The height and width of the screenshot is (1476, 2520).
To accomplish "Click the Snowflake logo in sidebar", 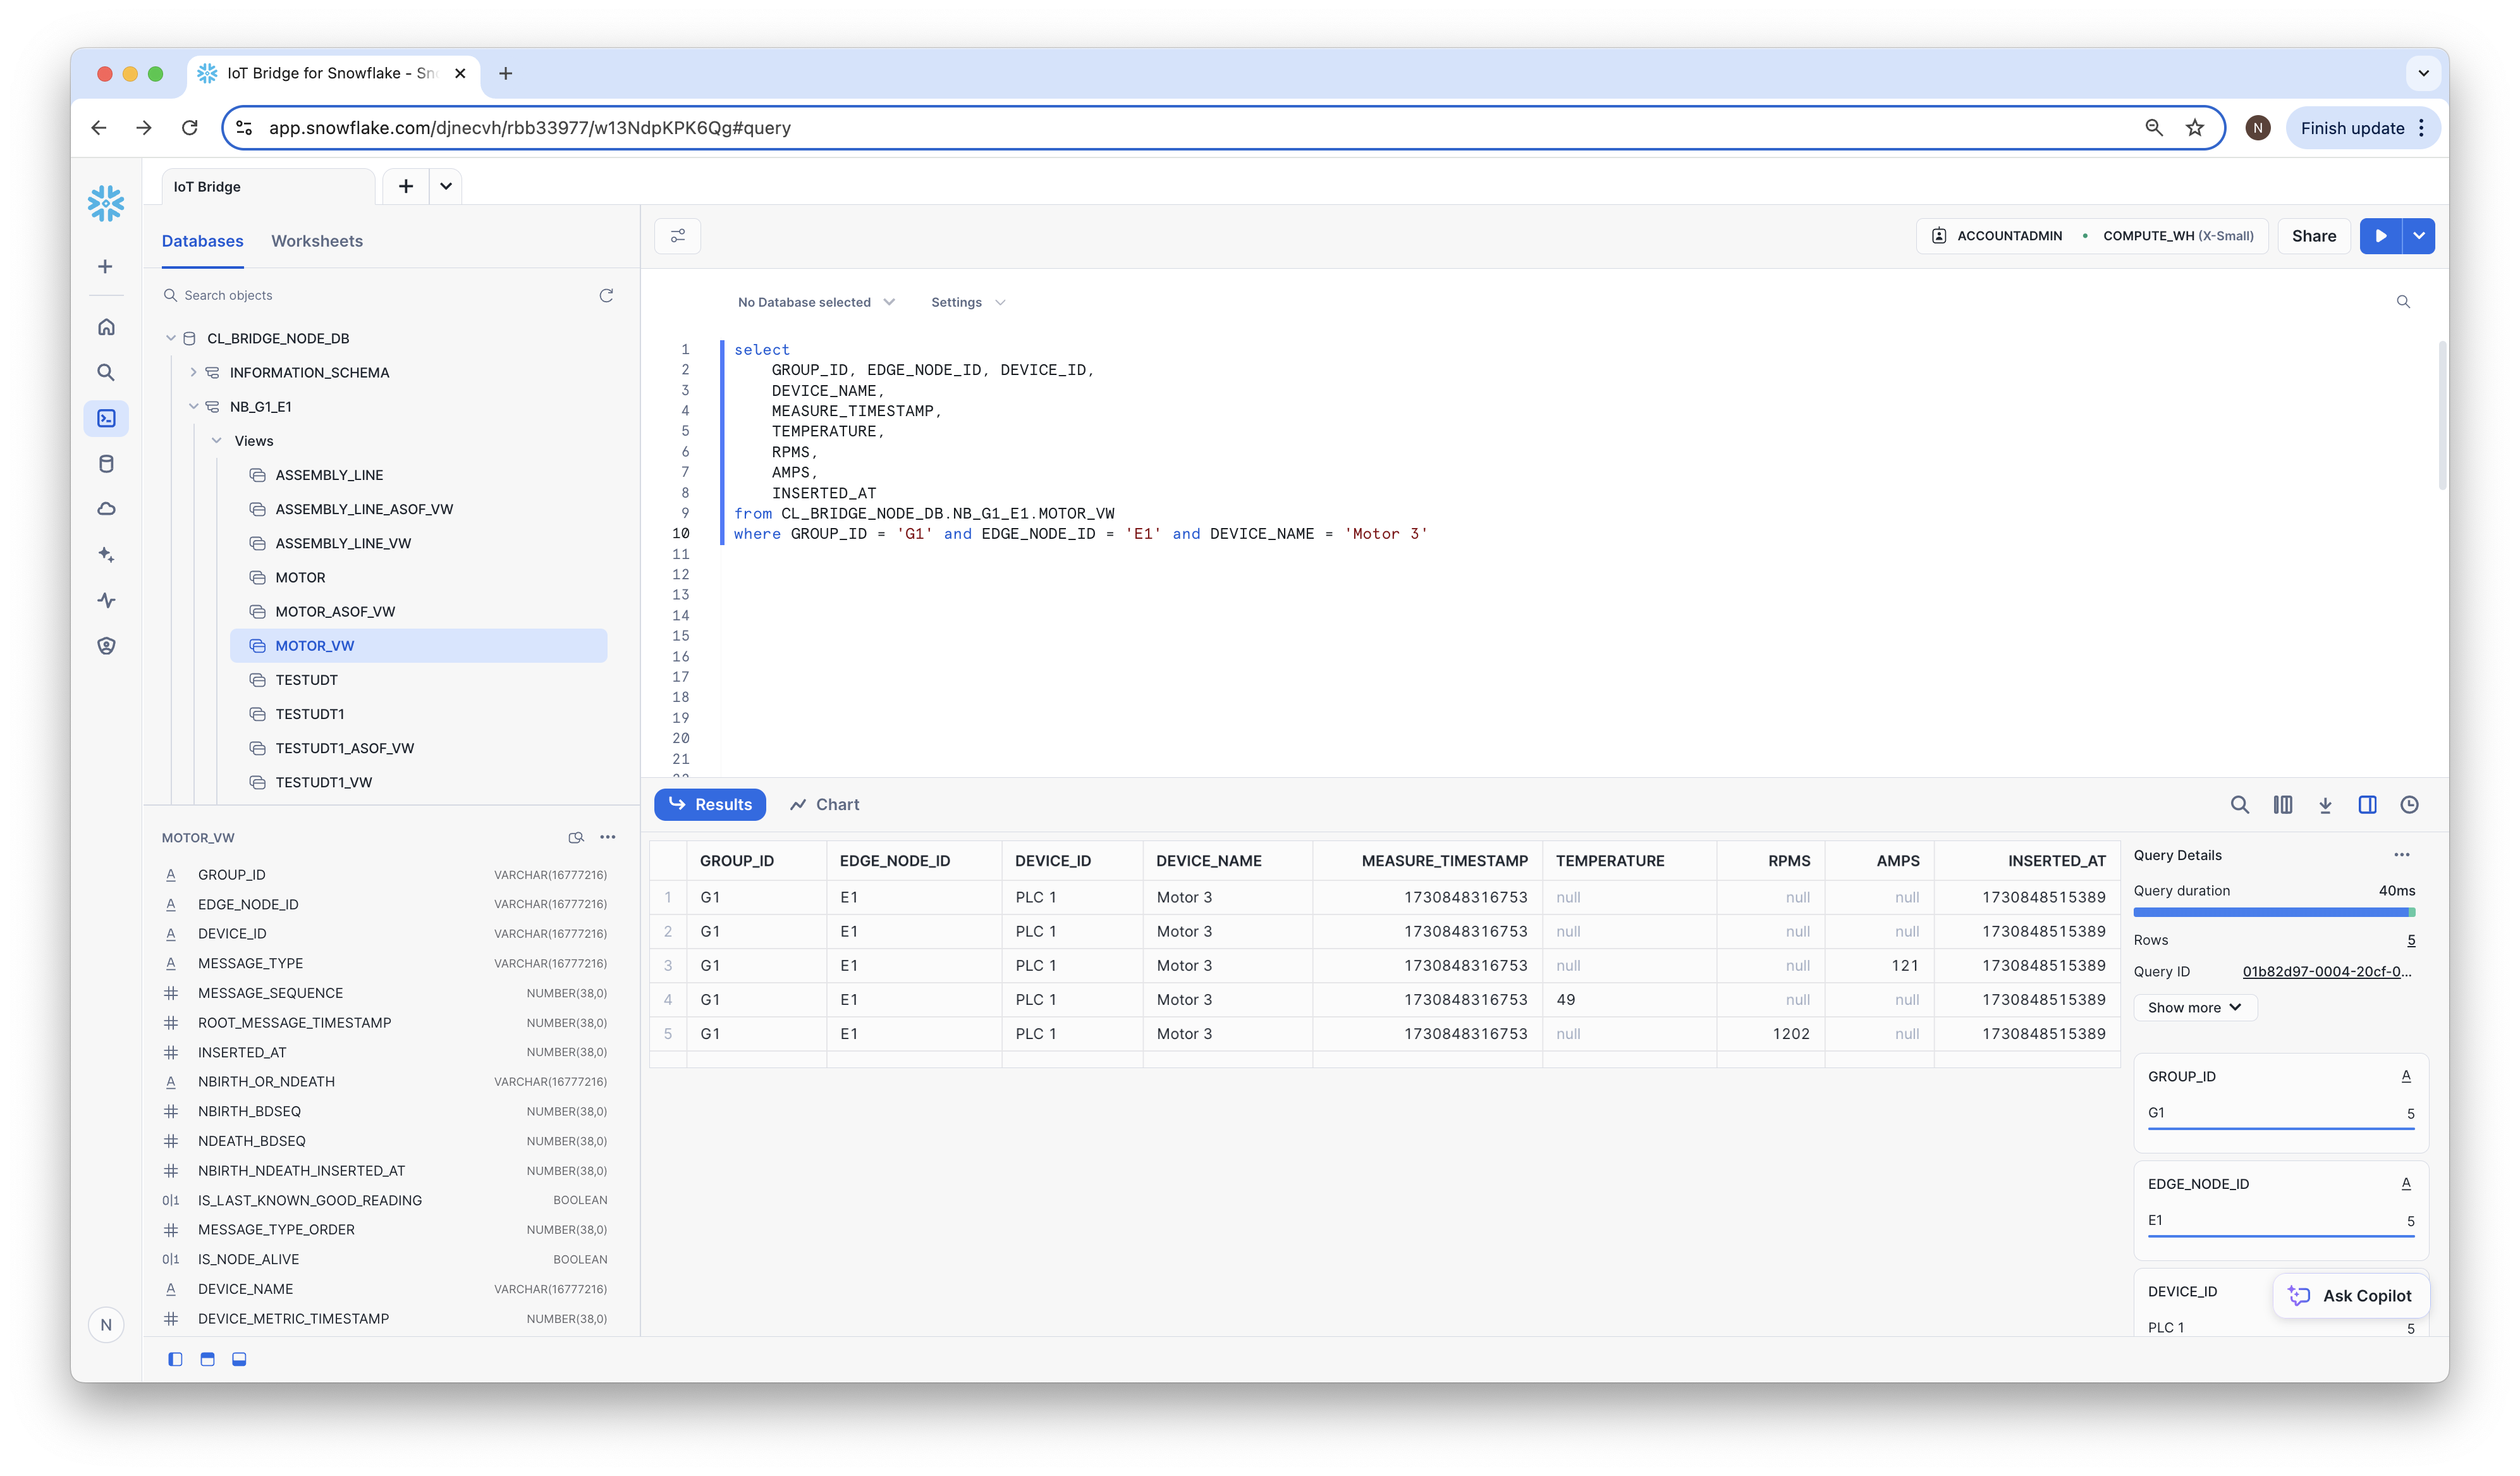I will coord(106,203).
